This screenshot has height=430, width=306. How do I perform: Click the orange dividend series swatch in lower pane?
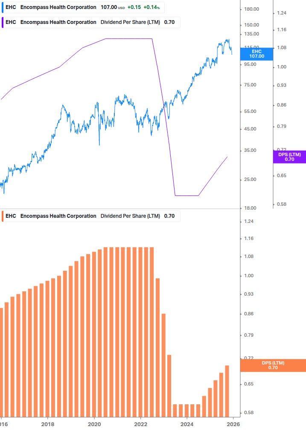coord(3,216)
